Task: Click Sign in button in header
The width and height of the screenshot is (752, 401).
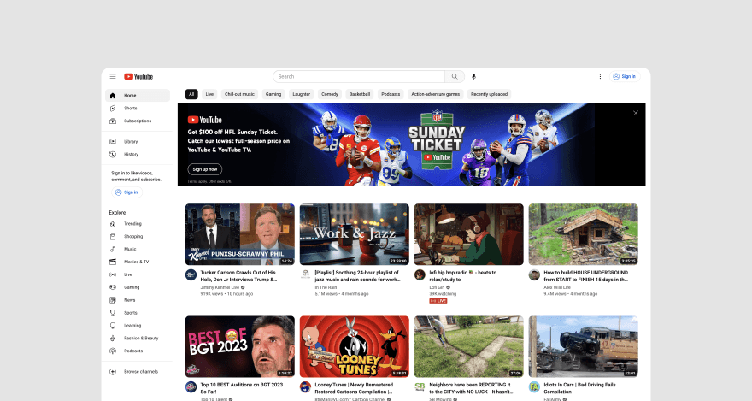Action: click(625, 76)
